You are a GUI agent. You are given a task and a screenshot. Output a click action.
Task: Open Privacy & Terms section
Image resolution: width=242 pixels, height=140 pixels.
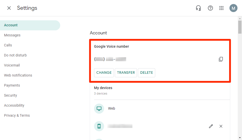click(x=17, y=115)
